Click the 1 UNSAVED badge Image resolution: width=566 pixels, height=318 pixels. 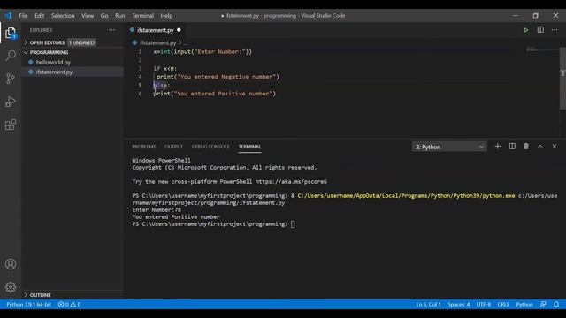click(x=81, y=42)
